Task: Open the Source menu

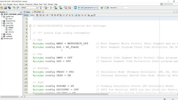Action: 16,4
